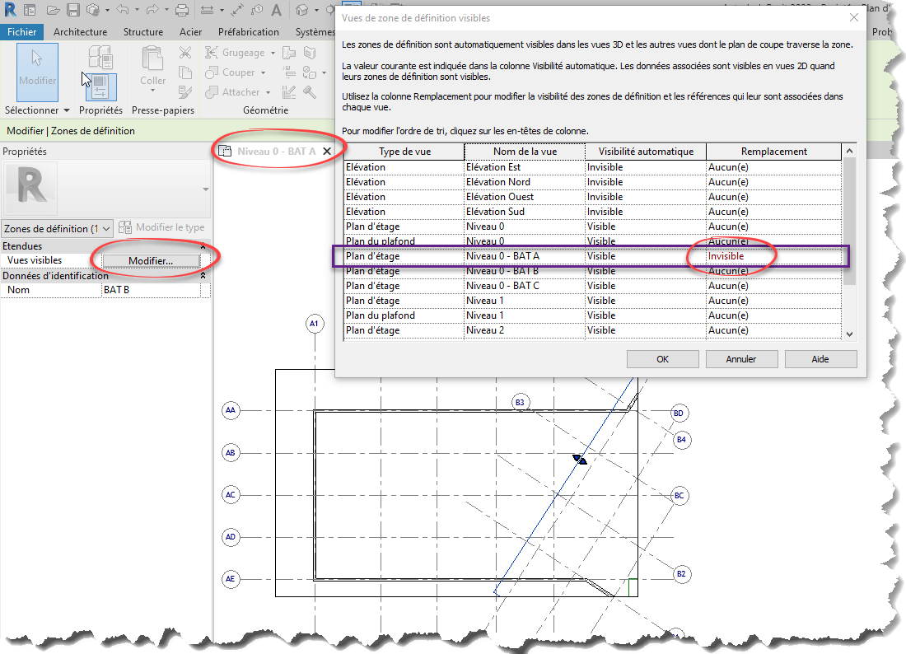906x654 pixels.
Task: Select the Text tool 'A' icon
Action: [x=276, y=11]
